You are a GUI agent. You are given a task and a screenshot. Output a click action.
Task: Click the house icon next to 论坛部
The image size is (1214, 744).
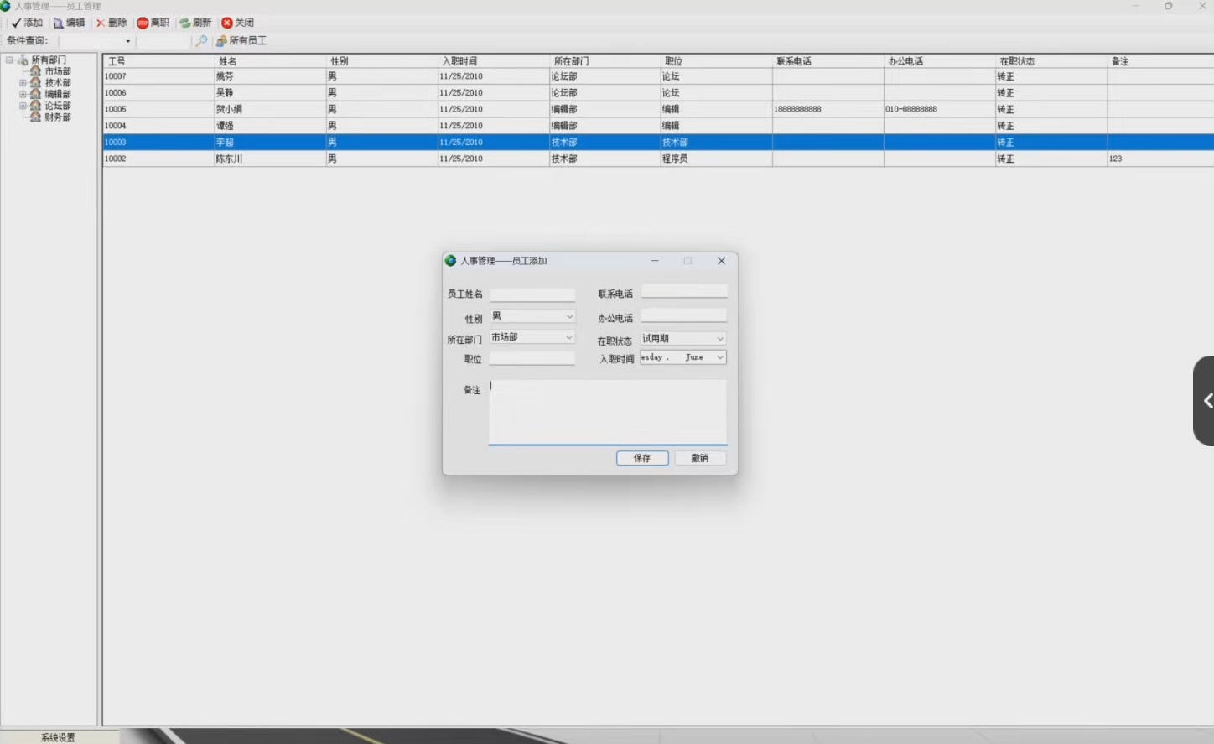(35, 106)
